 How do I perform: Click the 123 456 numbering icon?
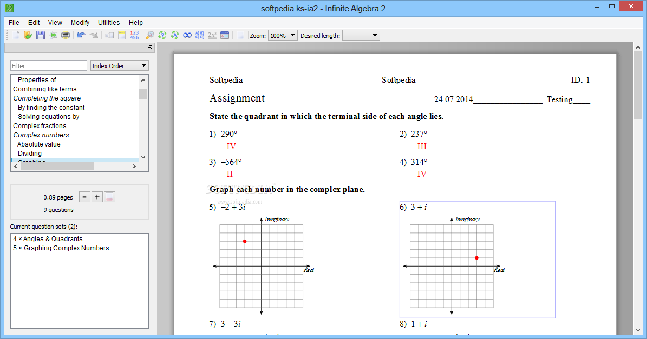tap(134, 36)
